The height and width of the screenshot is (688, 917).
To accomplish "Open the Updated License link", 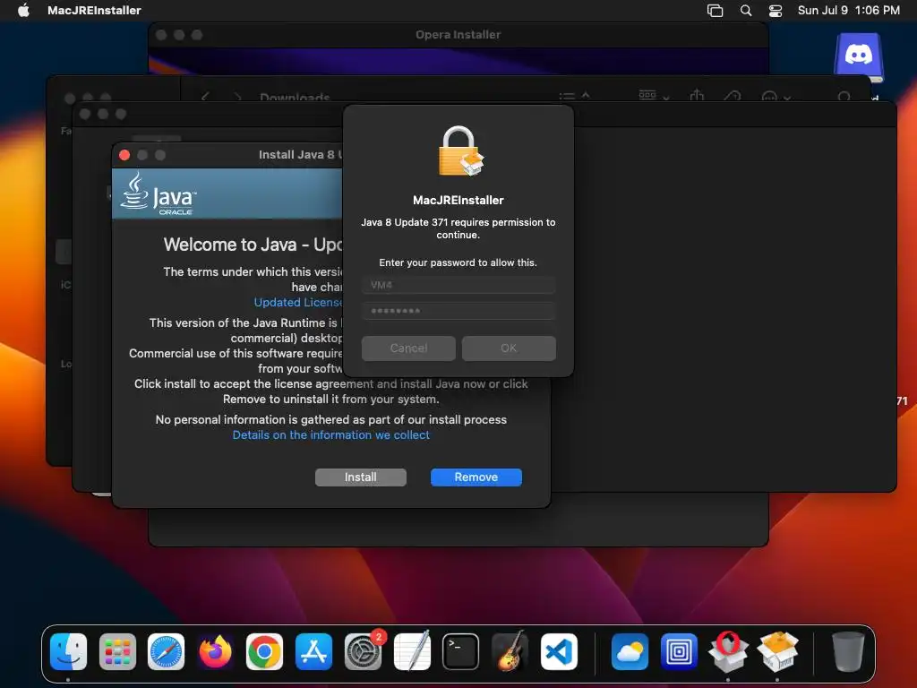I will coord(297,303).
